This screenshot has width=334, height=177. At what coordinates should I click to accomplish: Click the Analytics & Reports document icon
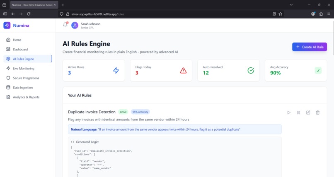click(8, 97)
